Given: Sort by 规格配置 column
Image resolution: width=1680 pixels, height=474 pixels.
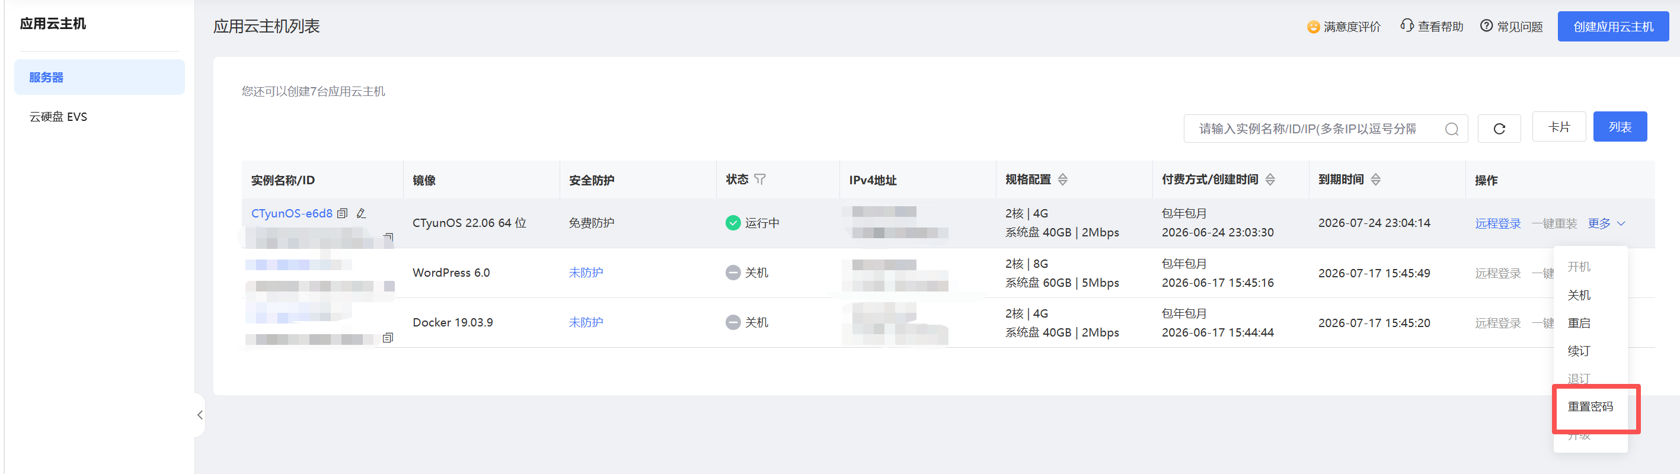Looking at the screenshot, I should click(1062, 180).
